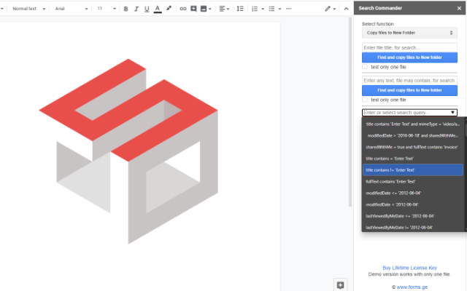This screenshot has width=467, height=291.
Task: Select title contains = 'Enter Text' option
Action: 413,159
